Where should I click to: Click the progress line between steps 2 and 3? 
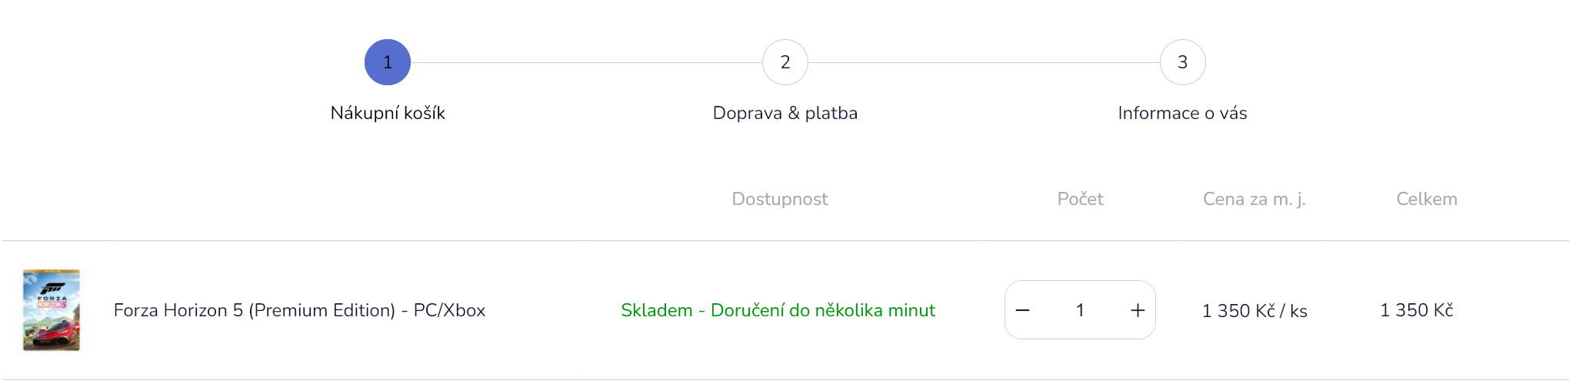[x=984, y=62]
